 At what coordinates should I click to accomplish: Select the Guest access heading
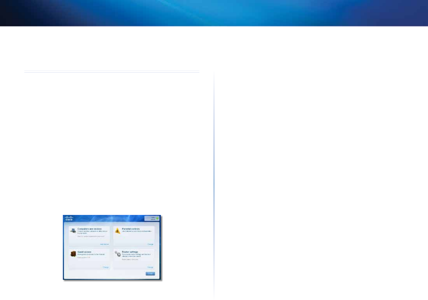point(84,252)
